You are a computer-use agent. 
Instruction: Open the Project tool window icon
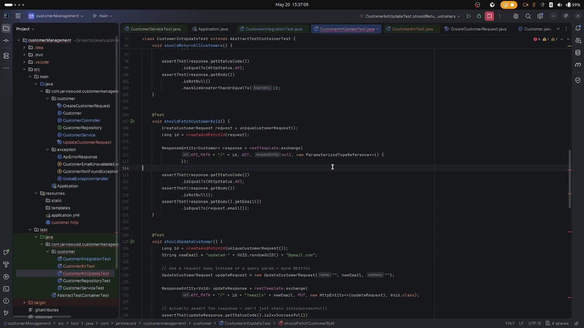tap(6, 28)
